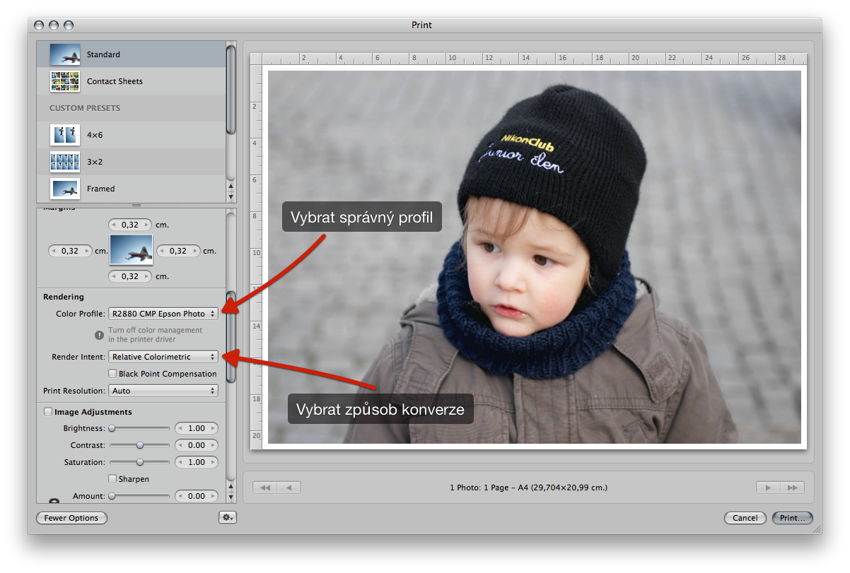850x573 pixels.
Task: Click the Brightness value stepper field
Action: [196, 428]
